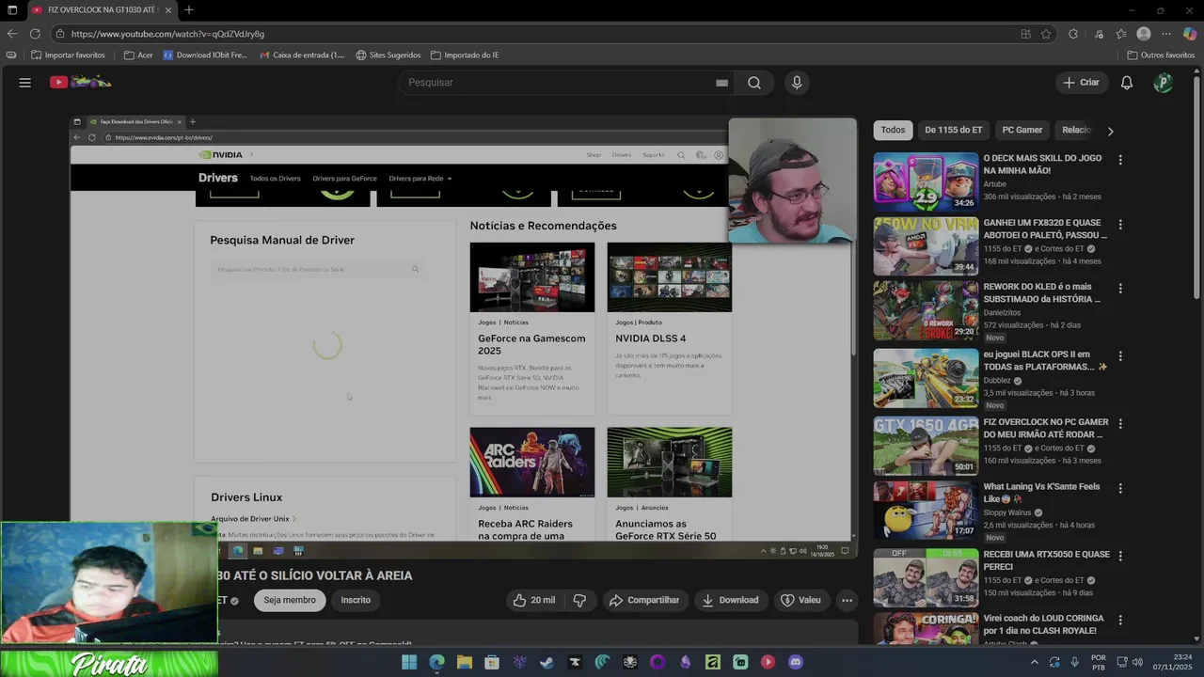Open options for the 'GANHEI UM FX8320' video
This screenshot has height=677, width=1204.
point(1120,225)
